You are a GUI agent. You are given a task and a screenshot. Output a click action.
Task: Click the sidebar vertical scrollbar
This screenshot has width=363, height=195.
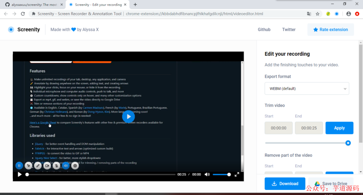[x=361, y=94]
